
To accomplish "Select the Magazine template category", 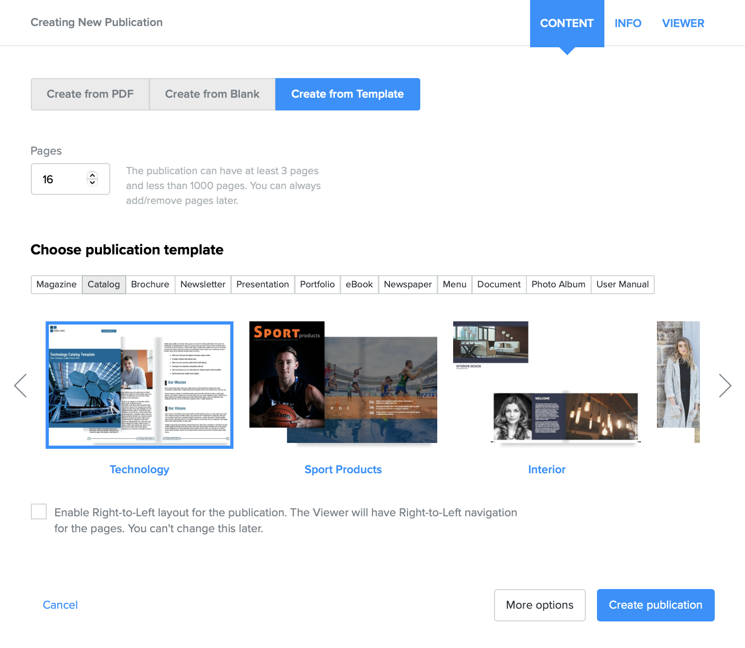I will (56, 284).
